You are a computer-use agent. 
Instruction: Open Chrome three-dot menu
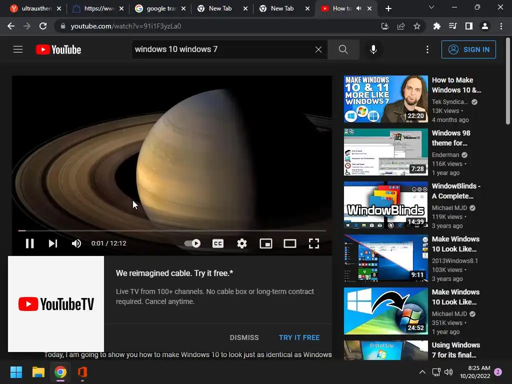pos(501,26)
